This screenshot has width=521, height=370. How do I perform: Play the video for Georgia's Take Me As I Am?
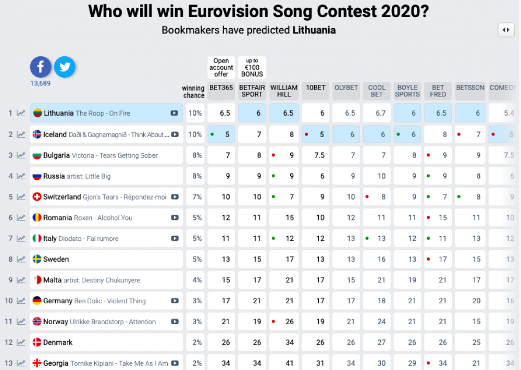click(x=175, y=363)
